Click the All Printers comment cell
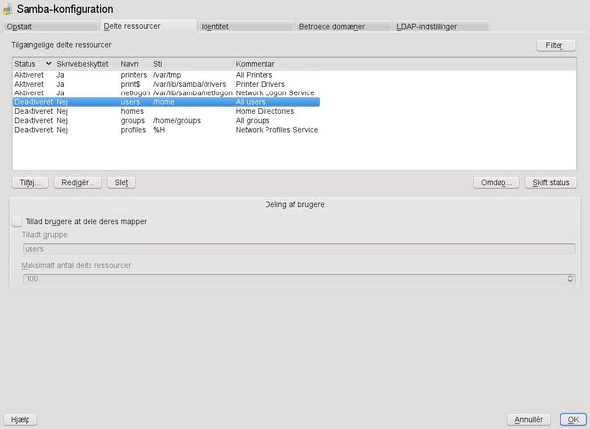 (254, 75)
